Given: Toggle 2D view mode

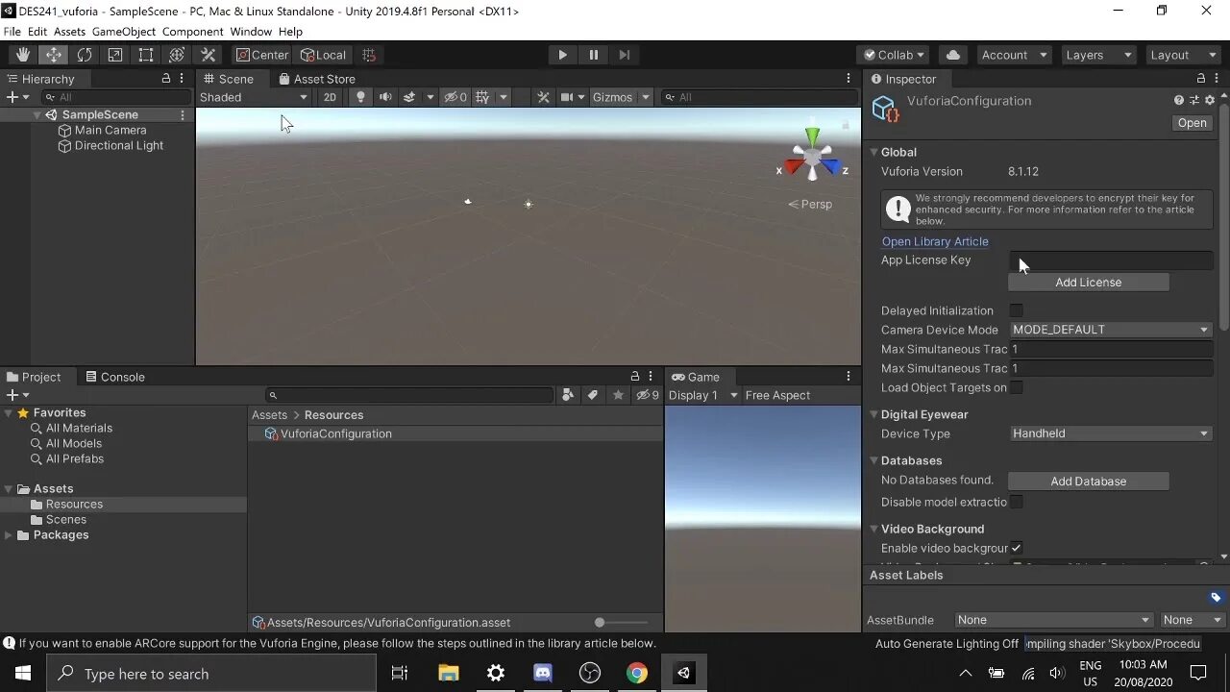Looking at the screenshot, I should pos(330,97).
